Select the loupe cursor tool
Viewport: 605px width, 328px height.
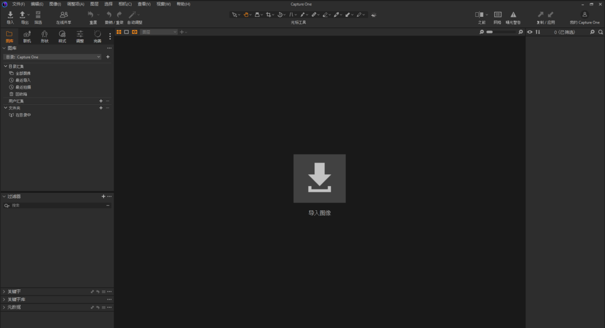pos(257,15)
